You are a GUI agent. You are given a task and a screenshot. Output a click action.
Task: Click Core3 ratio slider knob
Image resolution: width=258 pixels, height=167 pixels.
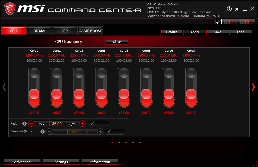101,94
